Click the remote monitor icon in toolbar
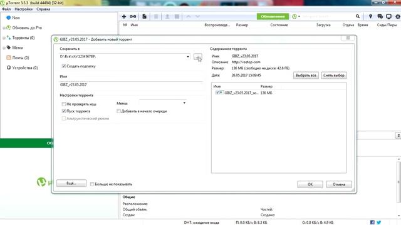This screenshot has height=225, width=401. (x=388, y=17)
